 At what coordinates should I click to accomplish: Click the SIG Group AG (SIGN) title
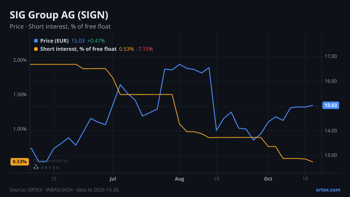click(x=59, y=15)
